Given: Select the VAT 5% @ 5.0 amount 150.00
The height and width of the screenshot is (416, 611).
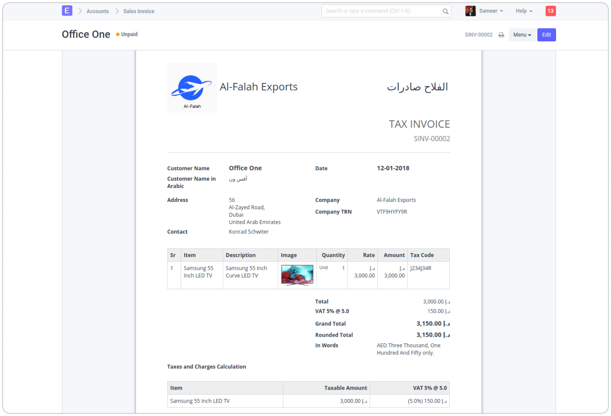Looking at the screenshot, I should click(x=439, y=311).
